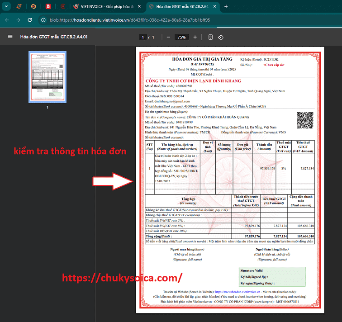The image size is (342, 322).
Task: Focus the blob URL address bar
Action: coord(130,20)
